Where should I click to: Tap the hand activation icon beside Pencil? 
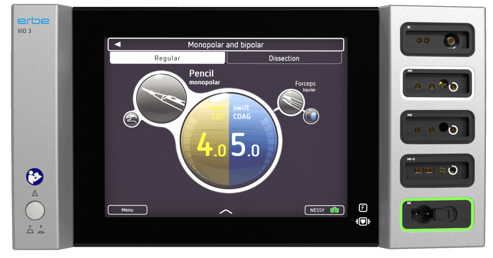click(x=131, y=119)
